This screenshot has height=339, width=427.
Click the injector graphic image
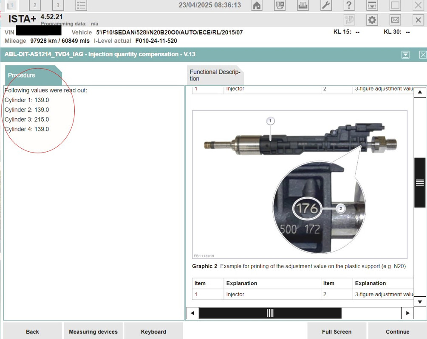click(300, 184)
